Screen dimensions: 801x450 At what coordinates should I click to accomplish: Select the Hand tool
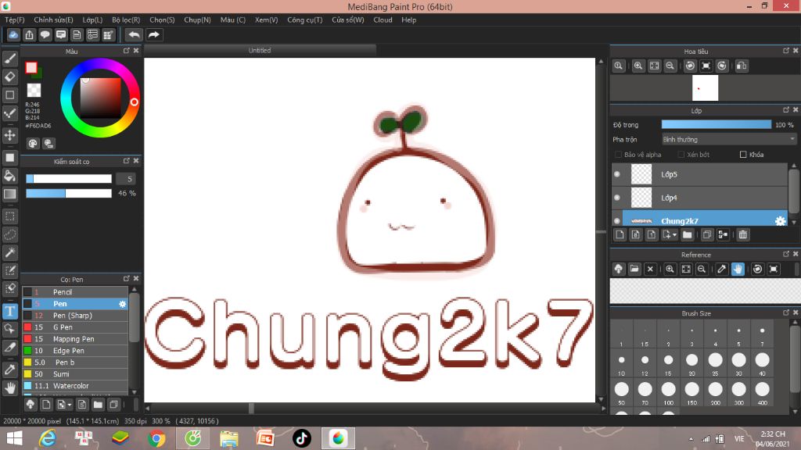[x=9, y=388]
